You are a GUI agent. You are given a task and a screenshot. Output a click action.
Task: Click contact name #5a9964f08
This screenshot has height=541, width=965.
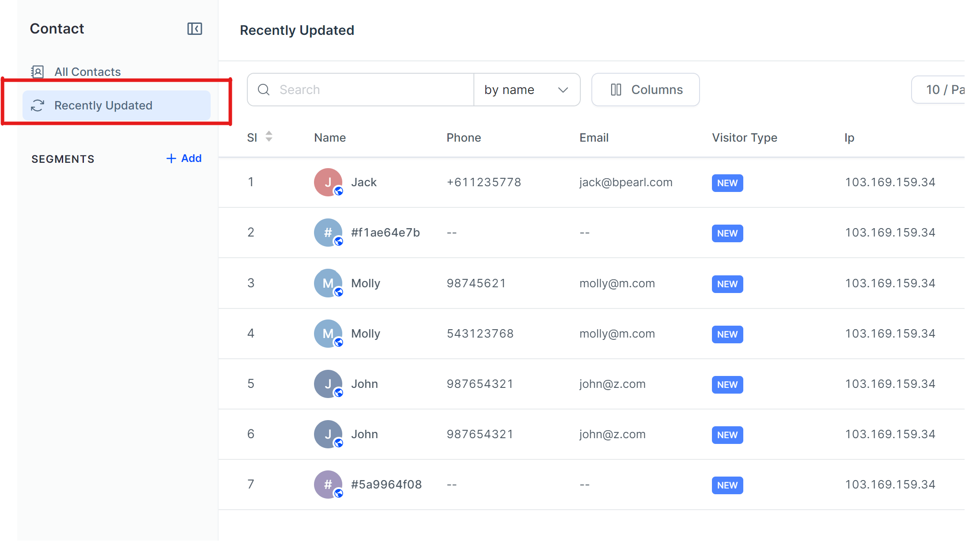click(x=386, y=485)
